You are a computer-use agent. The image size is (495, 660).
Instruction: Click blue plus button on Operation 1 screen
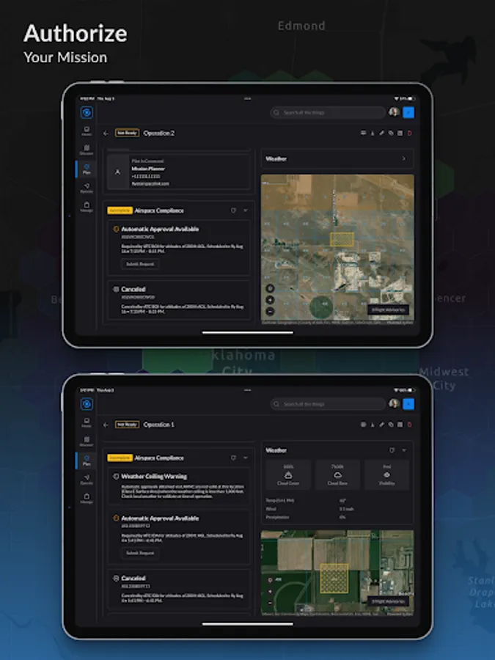pyautogui.click(x=408, y=404)
